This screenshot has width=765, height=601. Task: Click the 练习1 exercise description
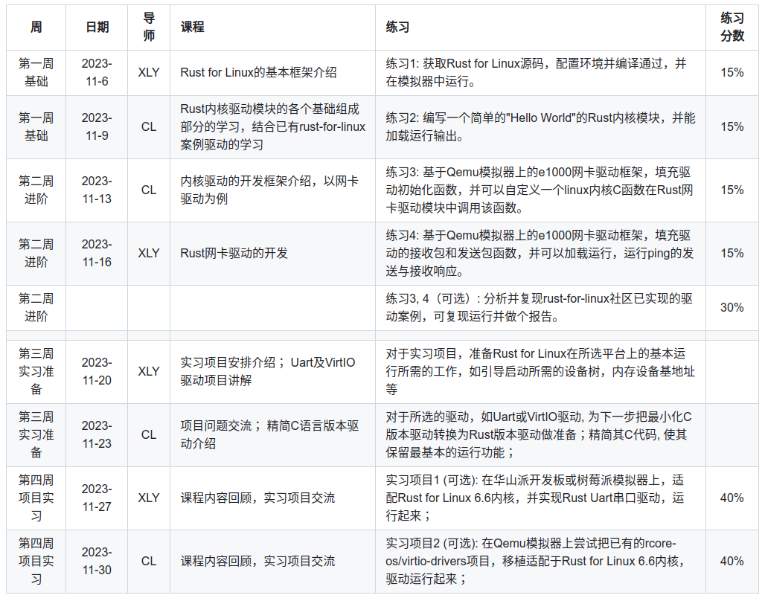[x=540, y=73]
